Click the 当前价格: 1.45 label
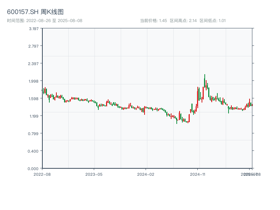This screenshot has width=280, height=210. click(x=153, y=21)
